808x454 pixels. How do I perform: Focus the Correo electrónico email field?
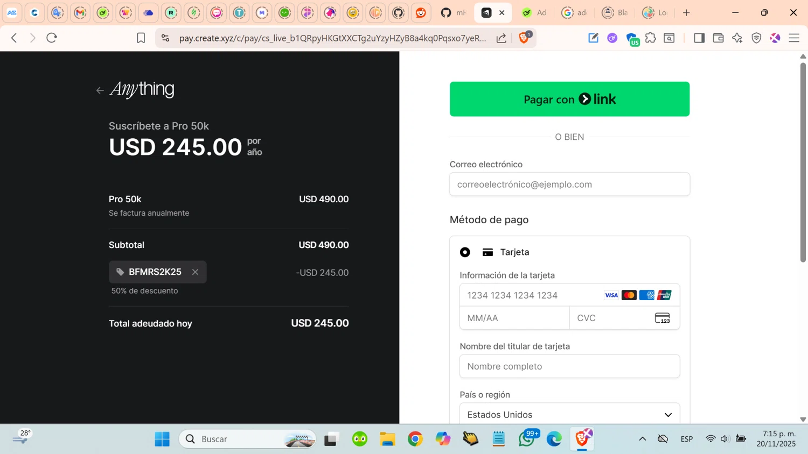pos(569,185)
